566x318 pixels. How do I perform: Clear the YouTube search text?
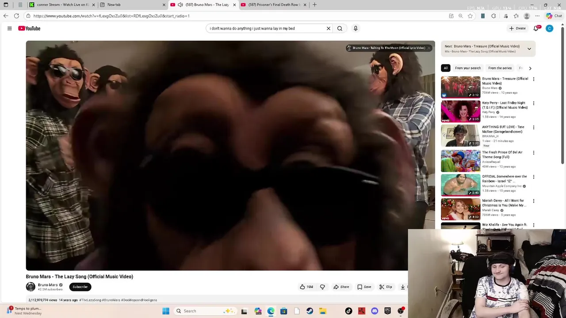(x=328, y=28)
